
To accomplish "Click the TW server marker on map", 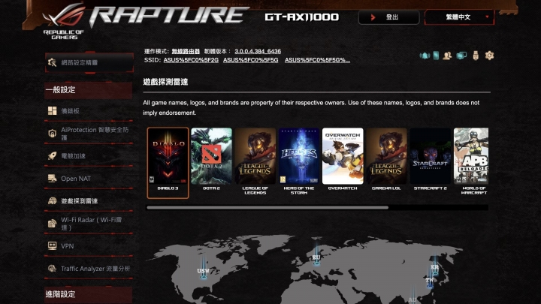I will click(x=430, y=281).
